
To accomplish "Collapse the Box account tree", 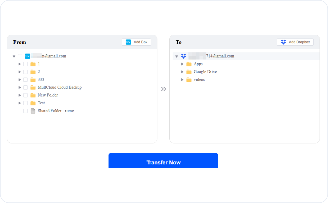I will click(x=14, y=56).
